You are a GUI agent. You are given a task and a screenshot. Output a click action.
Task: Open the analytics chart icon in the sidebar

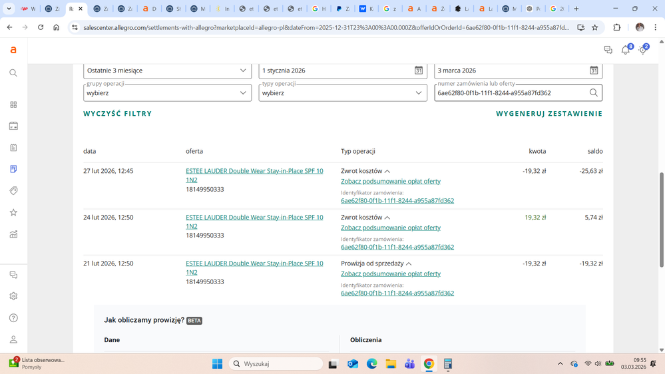point(13,234)
